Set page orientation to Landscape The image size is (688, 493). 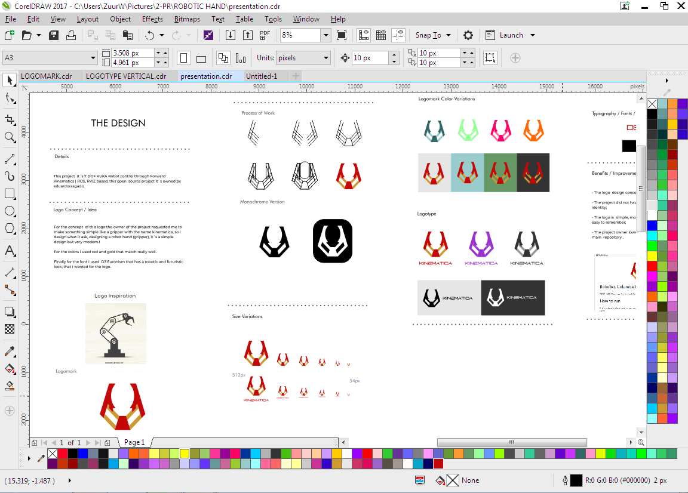pos(201,58)
